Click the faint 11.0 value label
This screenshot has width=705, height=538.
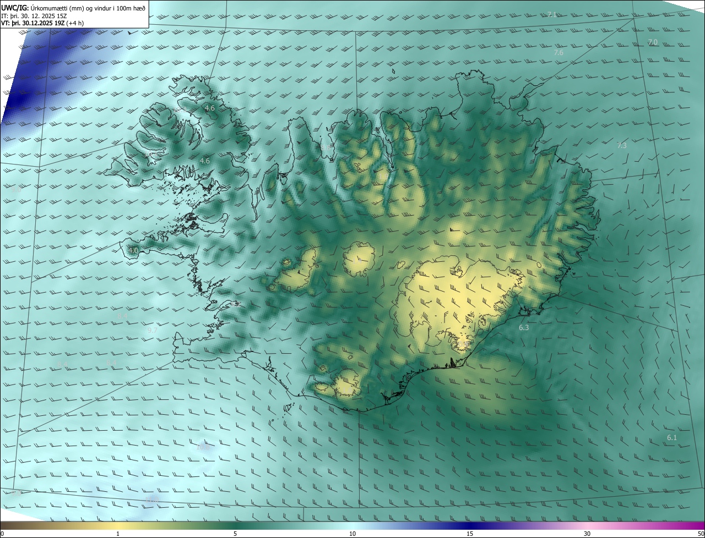152,500
